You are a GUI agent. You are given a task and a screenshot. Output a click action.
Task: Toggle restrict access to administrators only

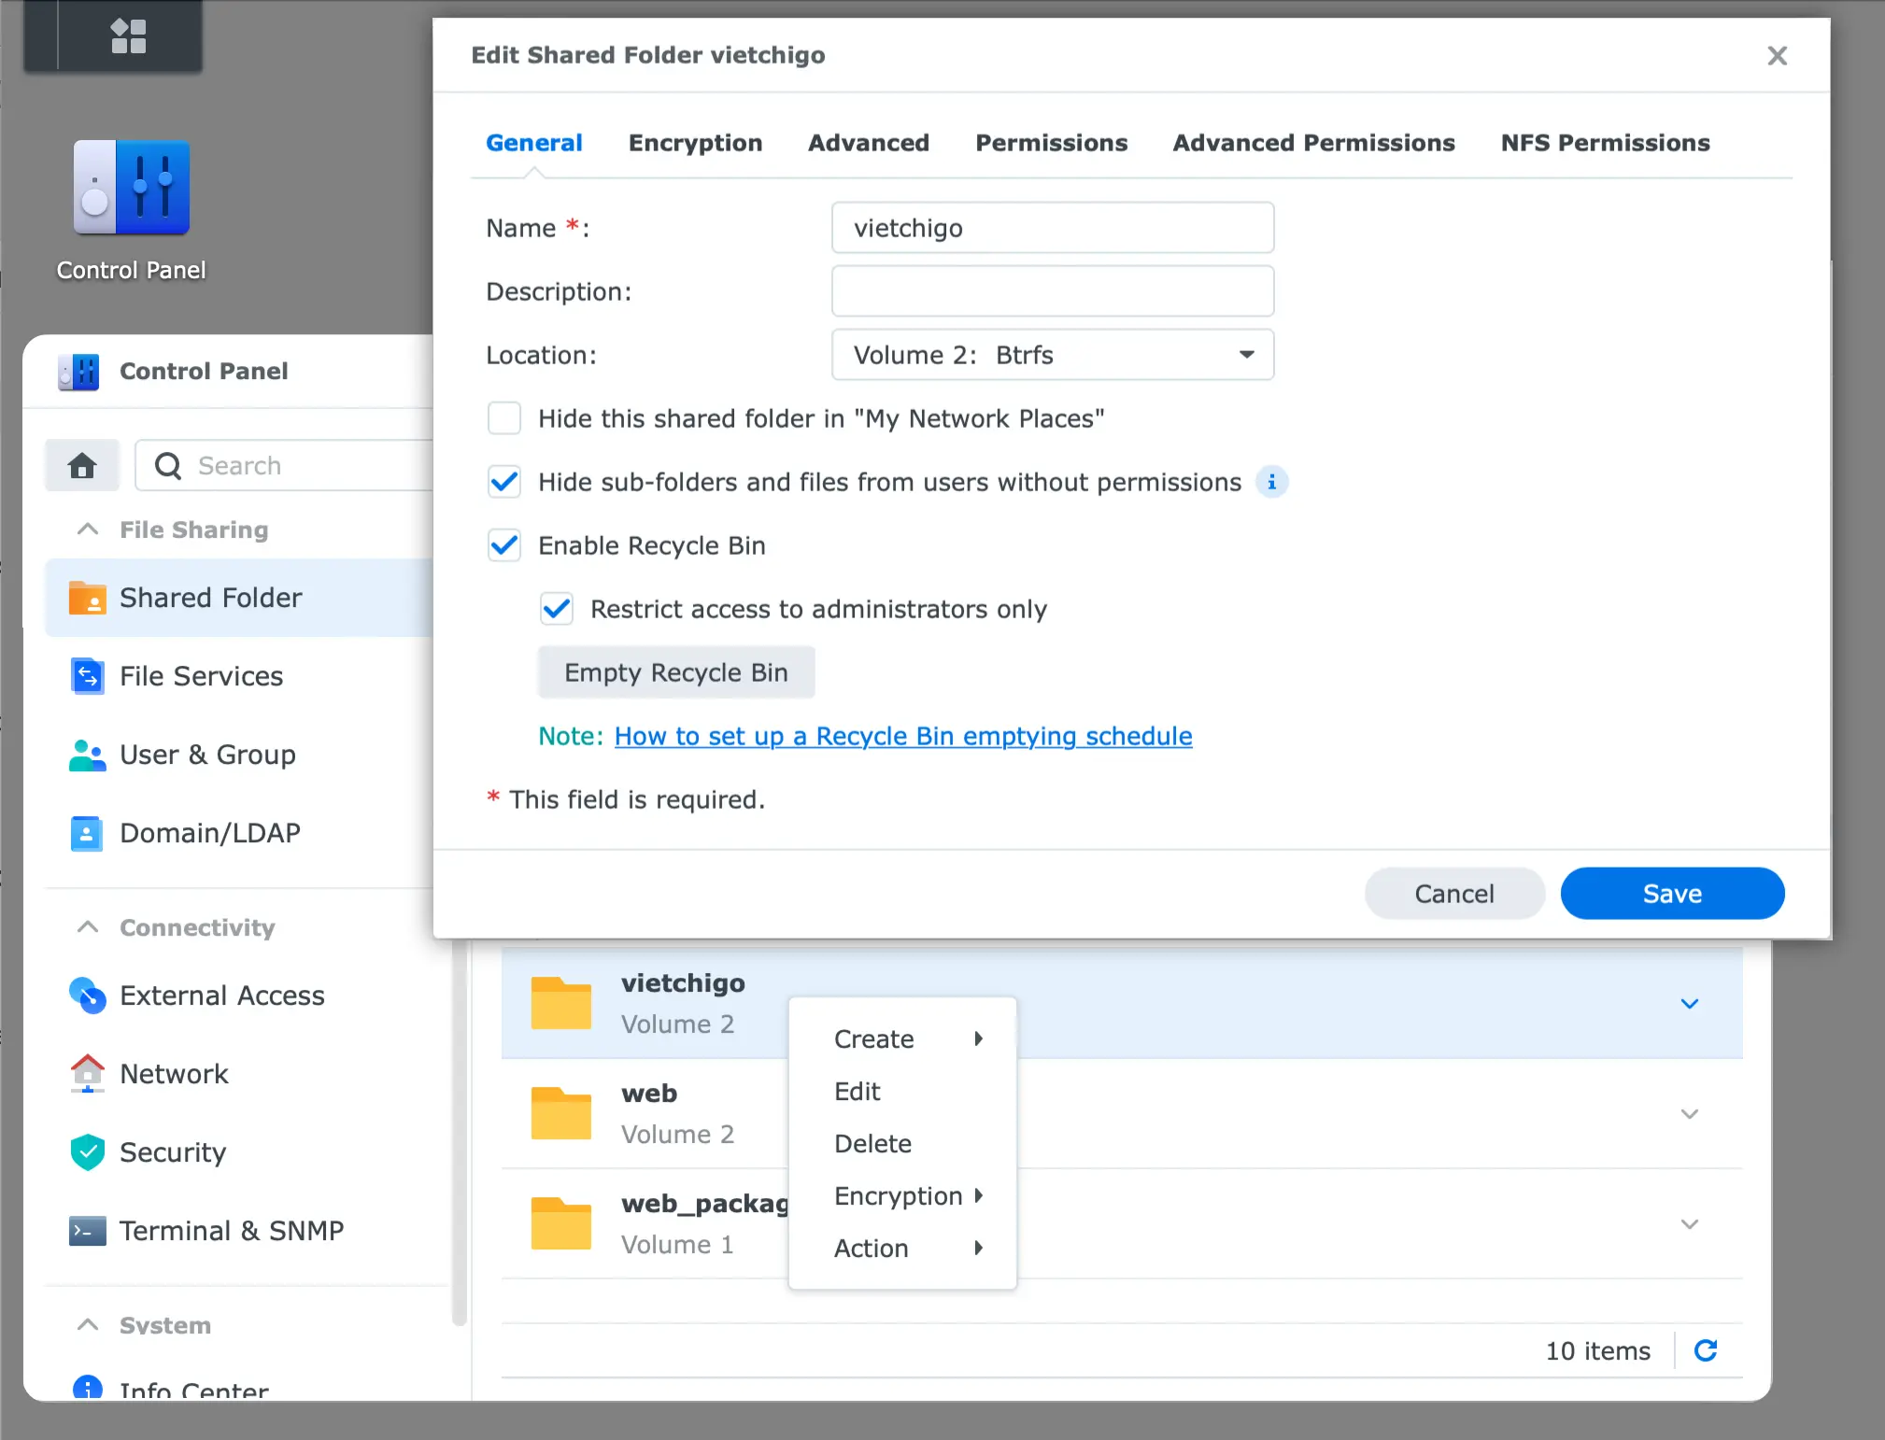point(557,609)
